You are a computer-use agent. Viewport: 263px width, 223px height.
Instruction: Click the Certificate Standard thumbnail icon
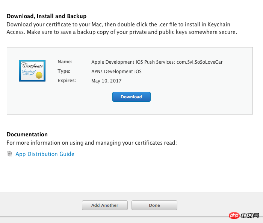pyautogui.click(x=32, y=71)
